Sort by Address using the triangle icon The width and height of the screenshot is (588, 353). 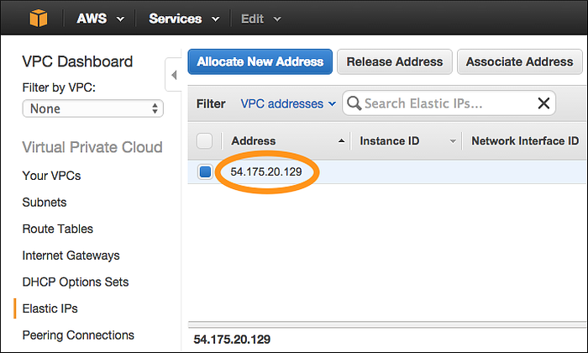pos(341,140)
